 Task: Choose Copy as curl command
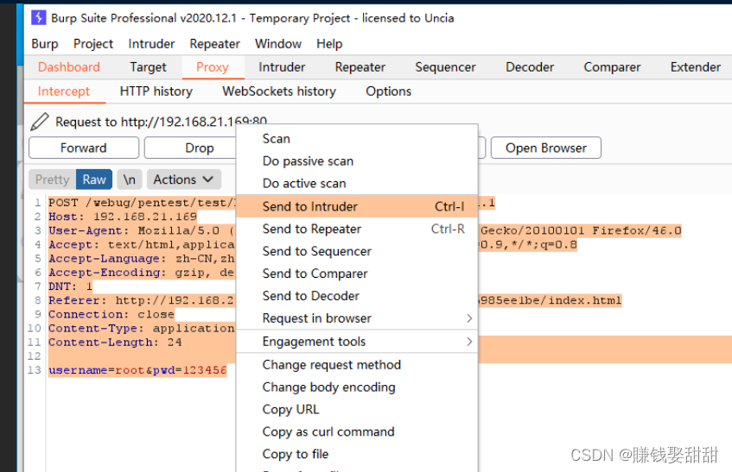click(x=357, y=432)
